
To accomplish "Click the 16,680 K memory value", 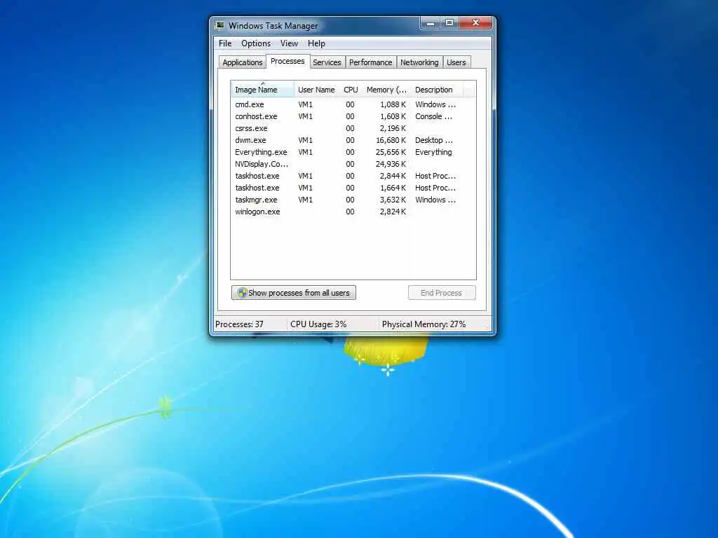I will (x=391, y=140).
